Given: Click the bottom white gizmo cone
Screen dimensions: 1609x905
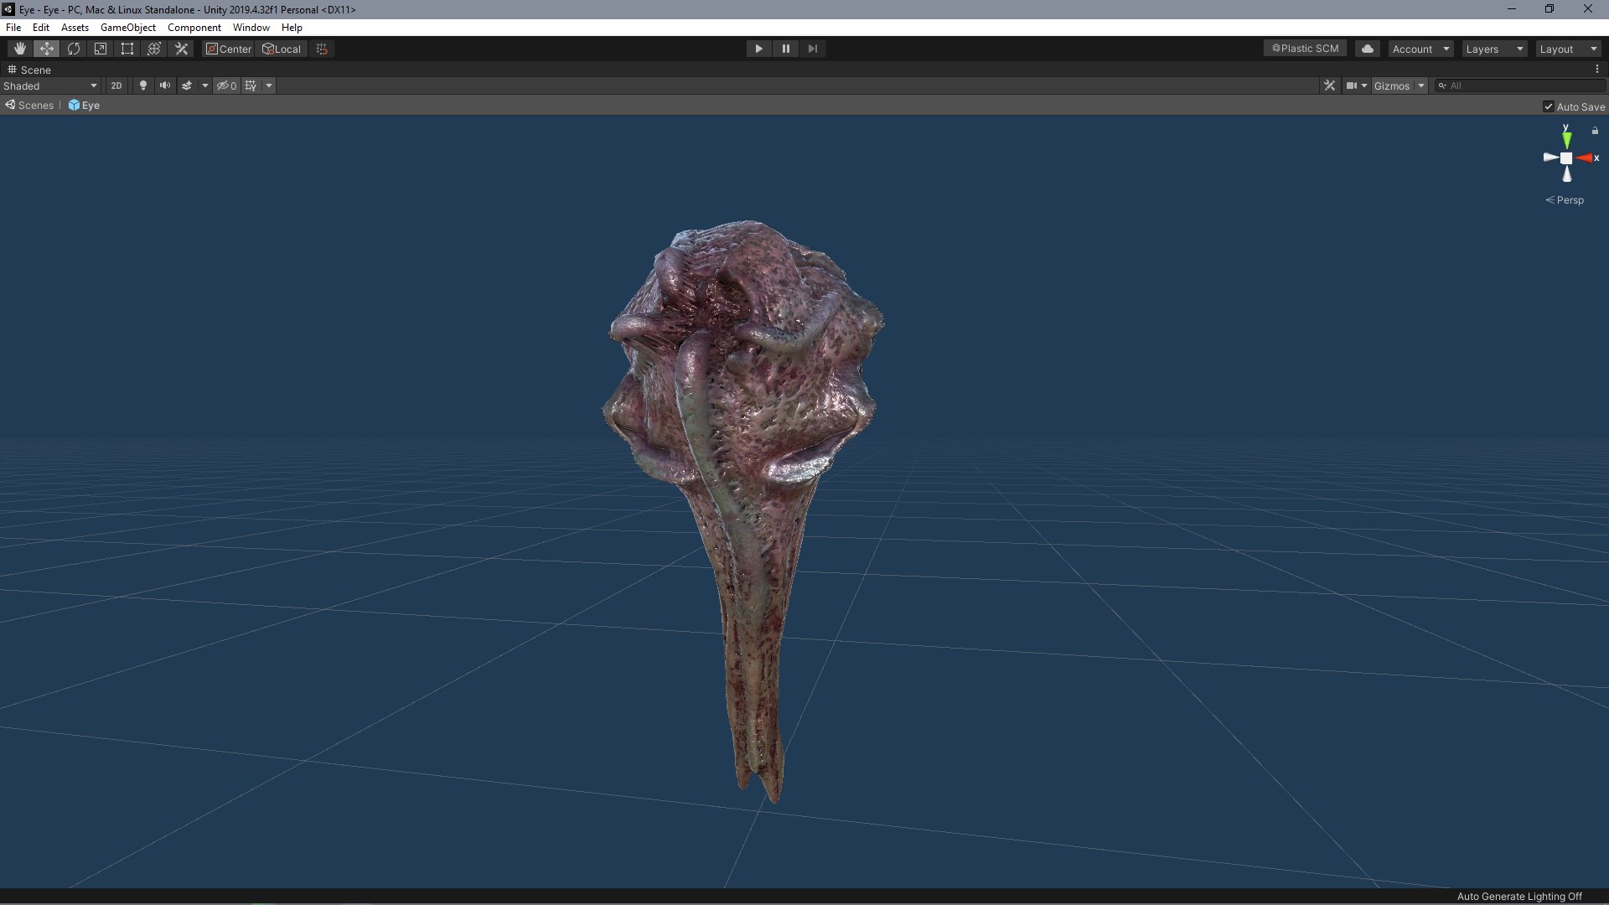Looking at the screenshot, I should [x=1567, y=174].
